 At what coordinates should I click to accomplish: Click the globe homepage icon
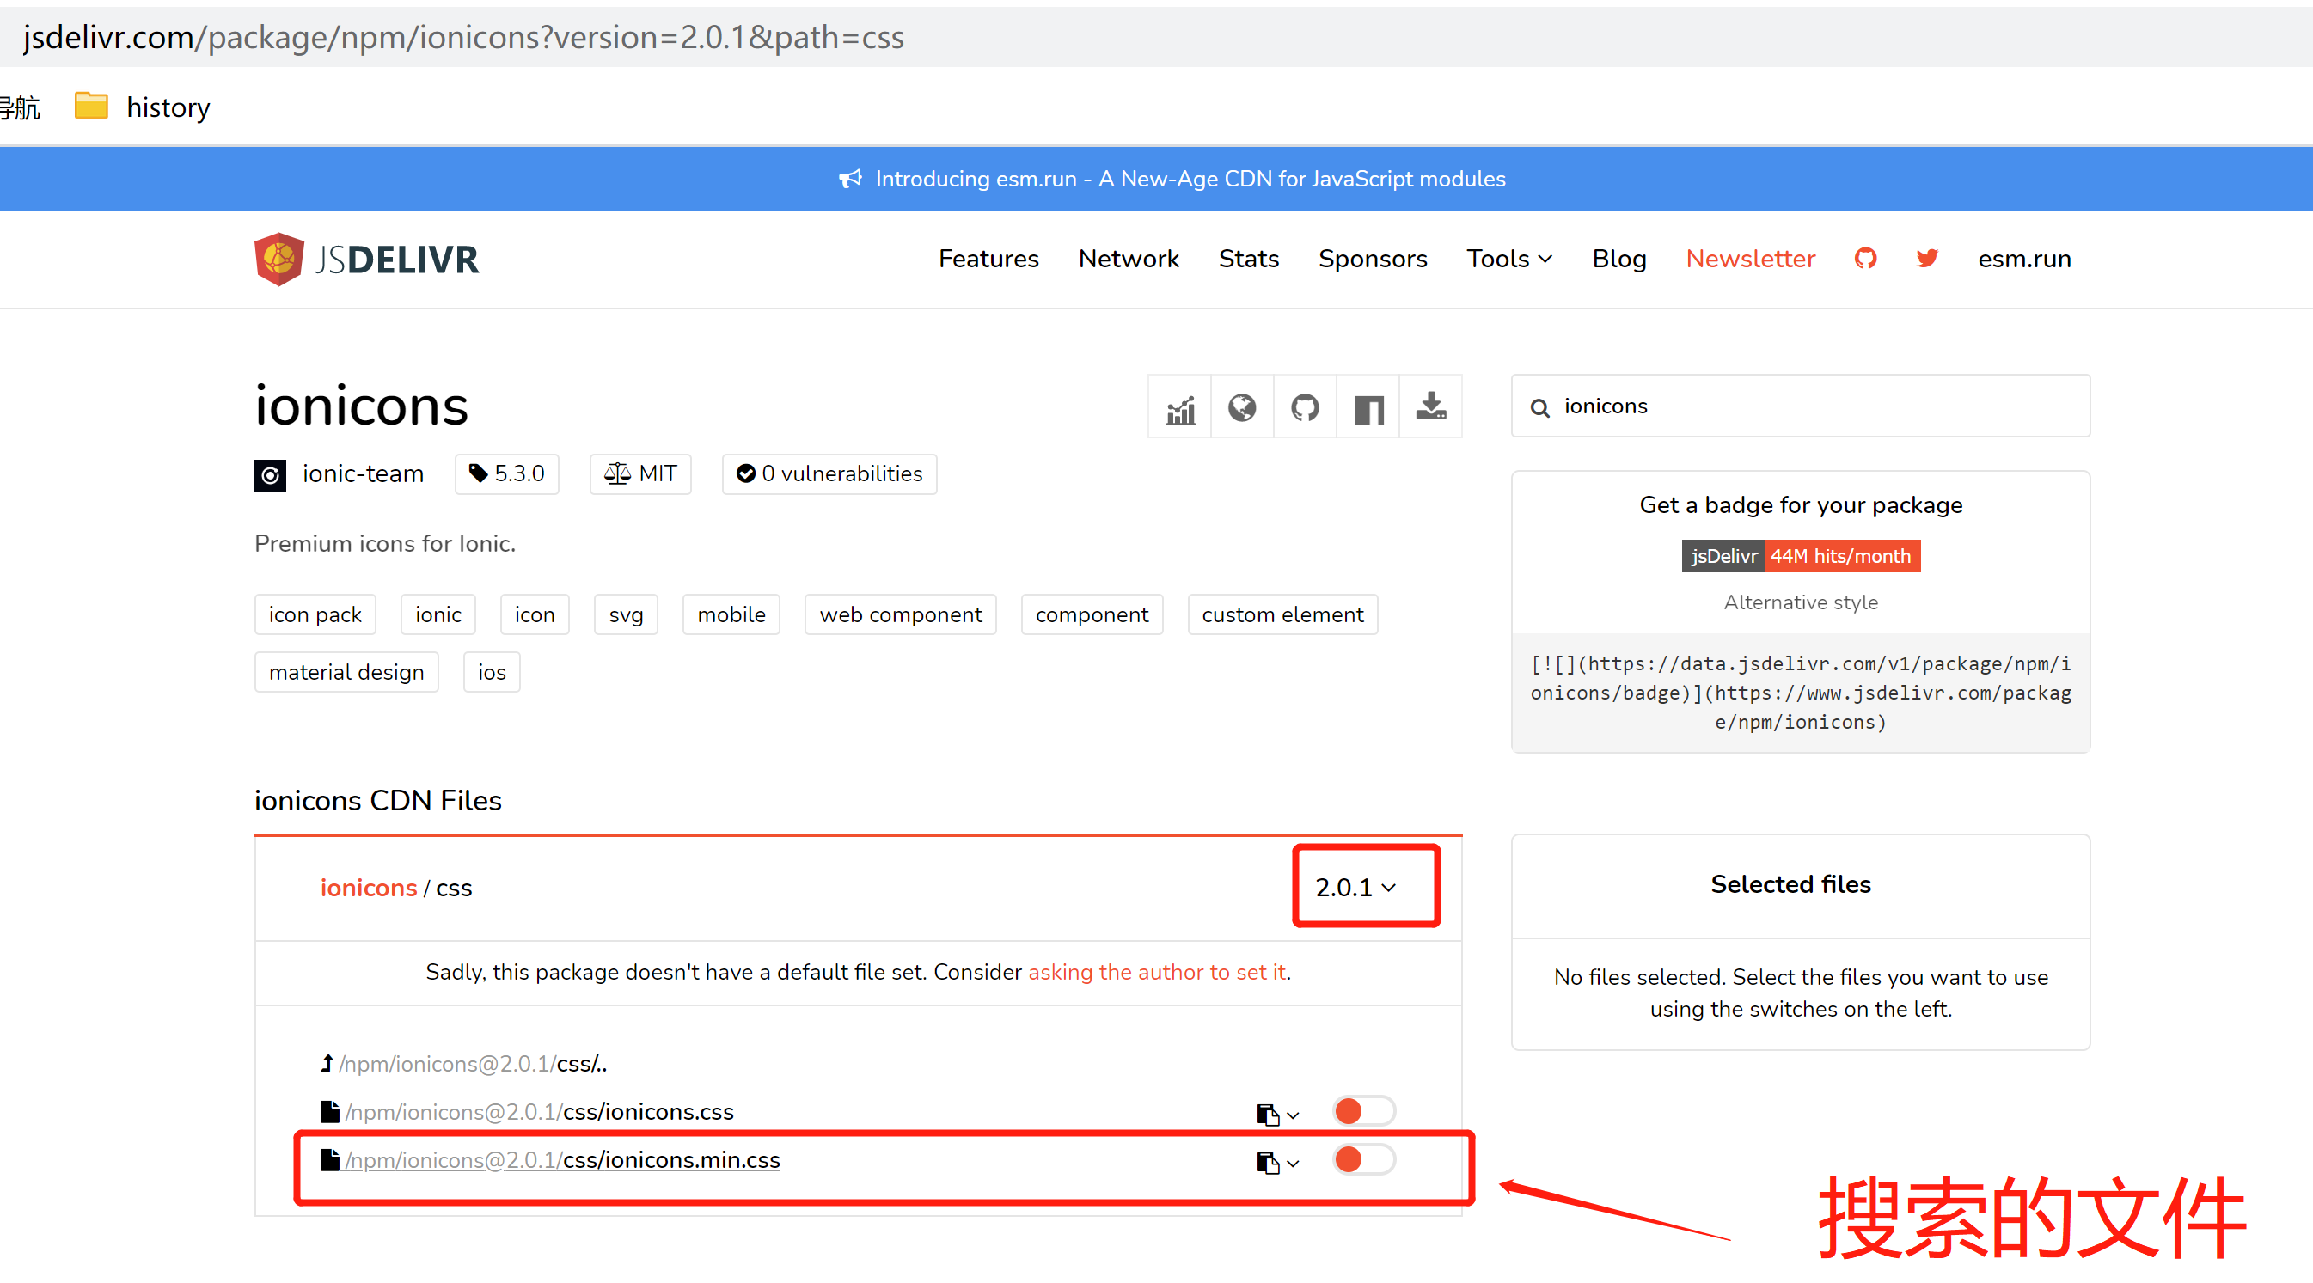pos(1243,407)
